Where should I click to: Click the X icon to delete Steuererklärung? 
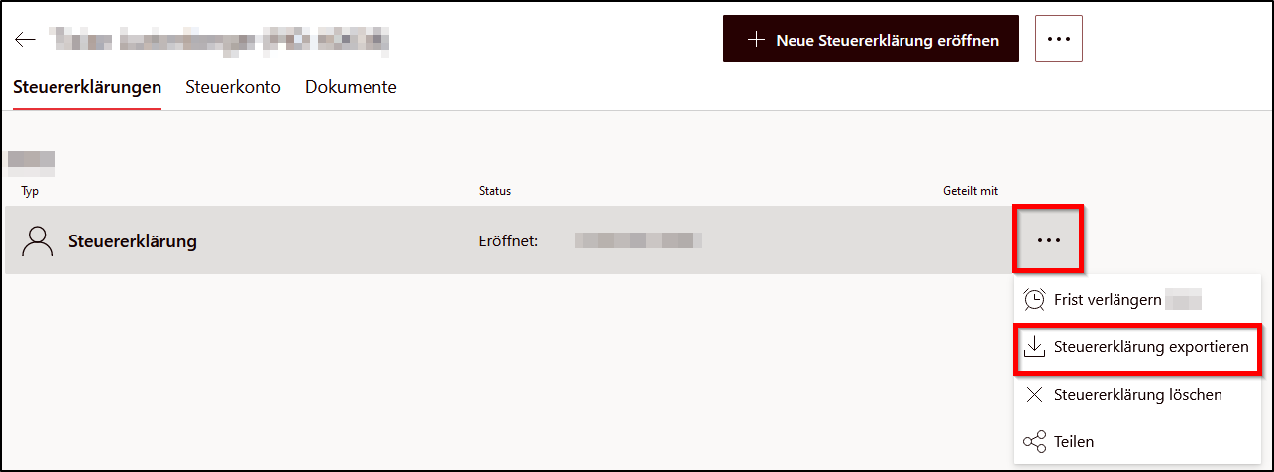[x=1035, y=395]
